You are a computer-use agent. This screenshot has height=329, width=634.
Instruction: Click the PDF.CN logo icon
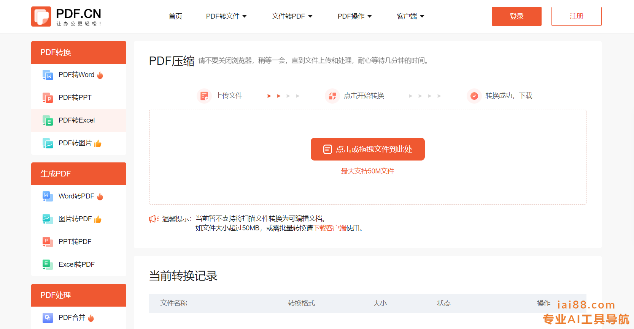[41, 16]
